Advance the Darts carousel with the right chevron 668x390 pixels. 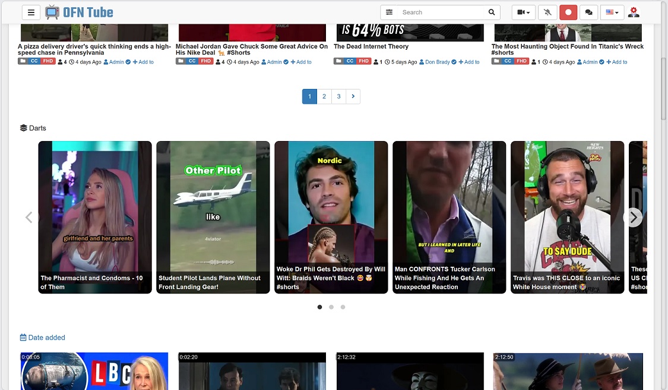(x=634, y=217)
